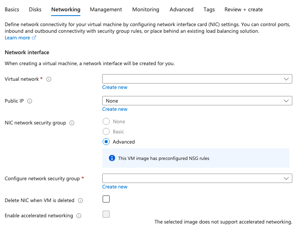Click 'This VM image has preconfigured NSG rules' text
Viewport: 304px width, 229px height.
[x=164, y=158]
